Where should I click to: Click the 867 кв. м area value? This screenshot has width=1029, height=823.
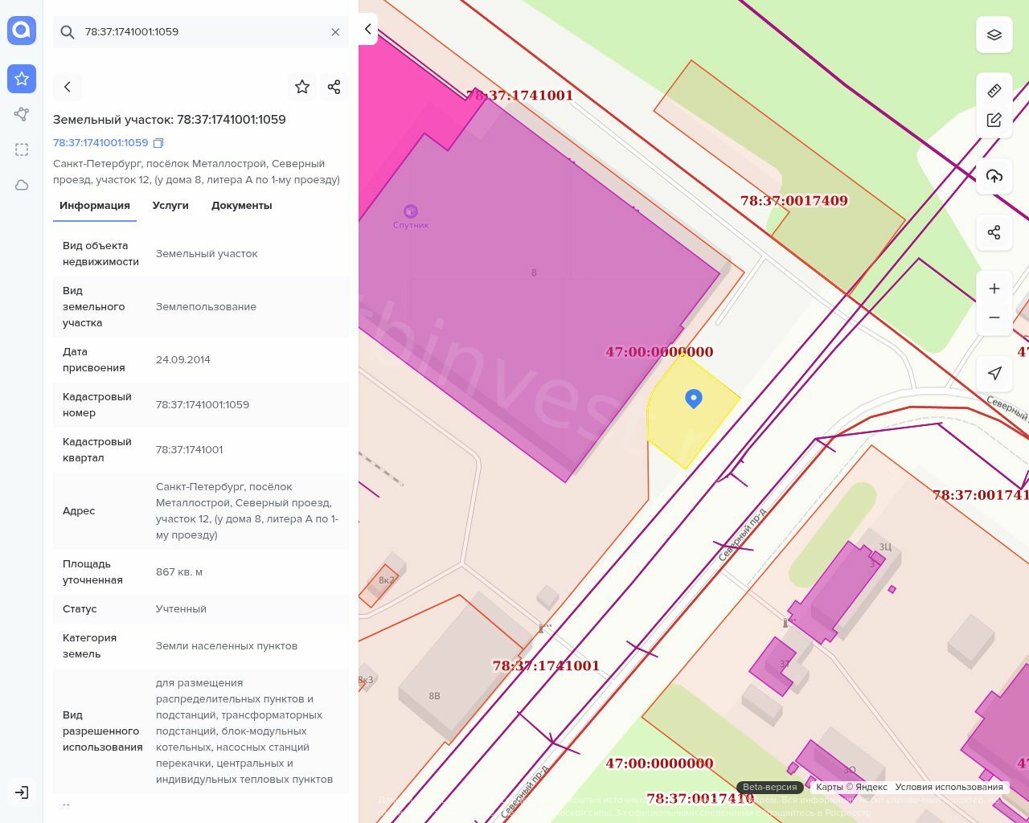click(x=179, y=572)
